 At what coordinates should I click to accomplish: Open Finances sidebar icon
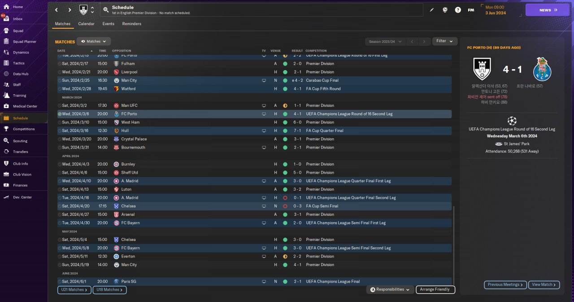point(6,185)
